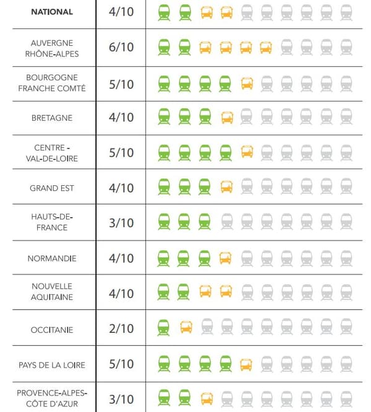Image resolution: width=371 pixels, height=412 pixels.
Task: Click the last orange bus in Auvergne Rhône-Alpes row
Action: [266, 48]
